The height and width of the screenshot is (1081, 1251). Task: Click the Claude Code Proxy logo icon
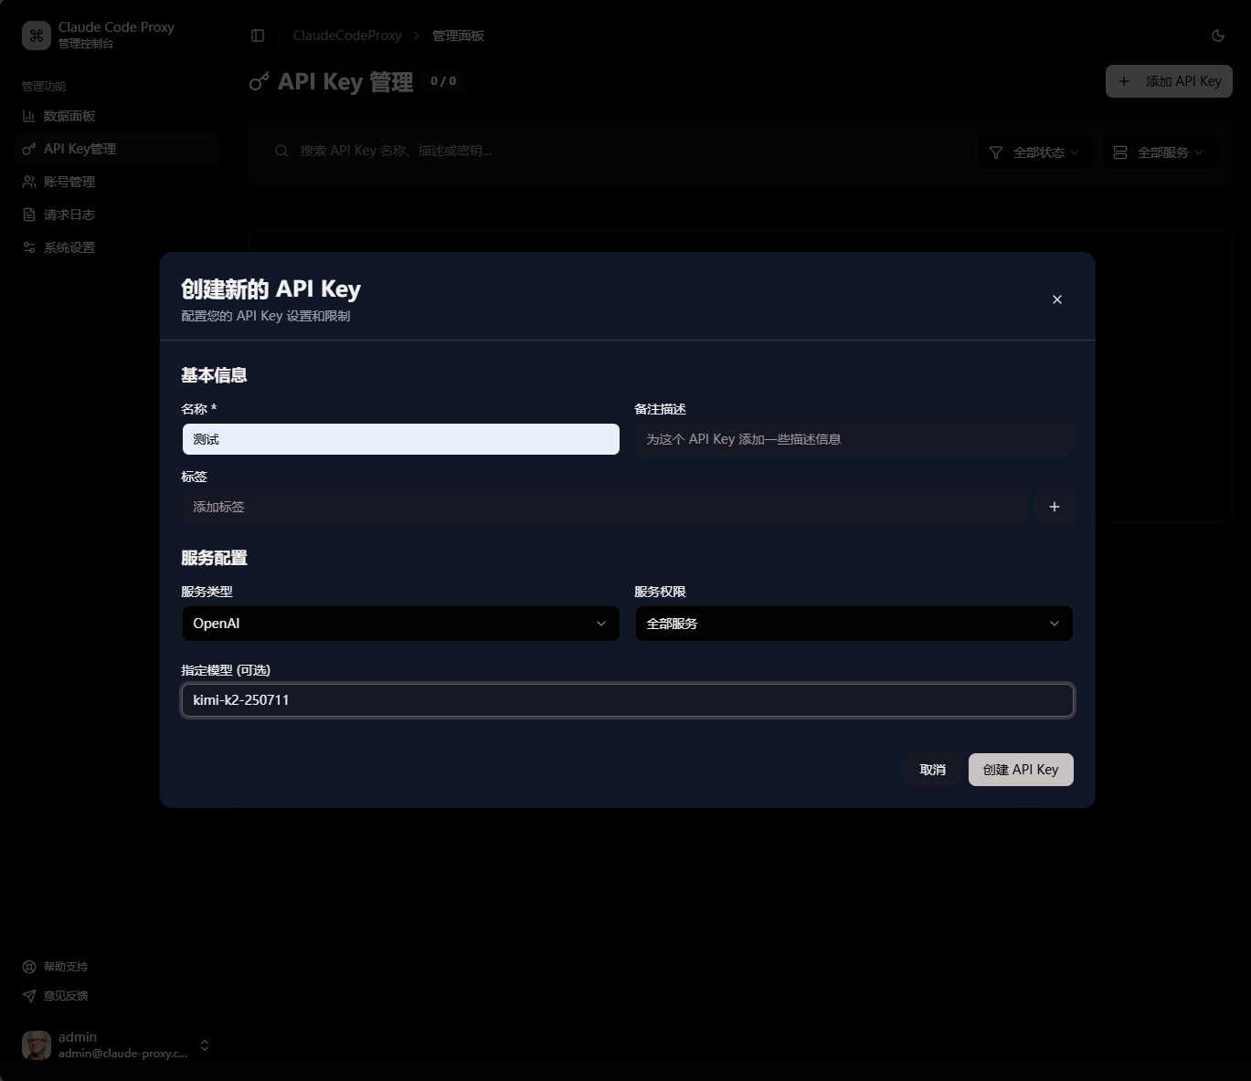(x=37, y=36)
